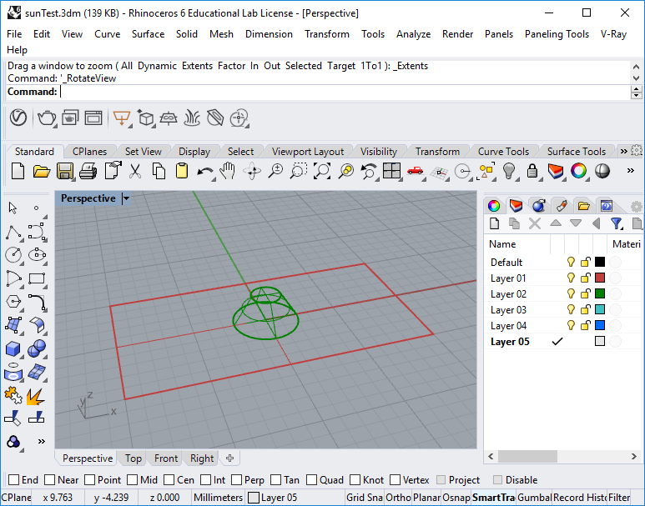The height and width of the screenshot is (506, 645).
Task: Open the layer filter funnel icon
Action: (x=617, y=223)
